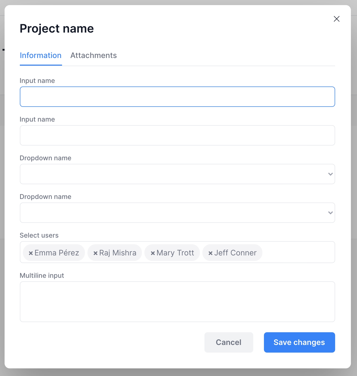Select the Mary Trott name tag
This screenshot has height=376, width=357.
tap(175, 253)
